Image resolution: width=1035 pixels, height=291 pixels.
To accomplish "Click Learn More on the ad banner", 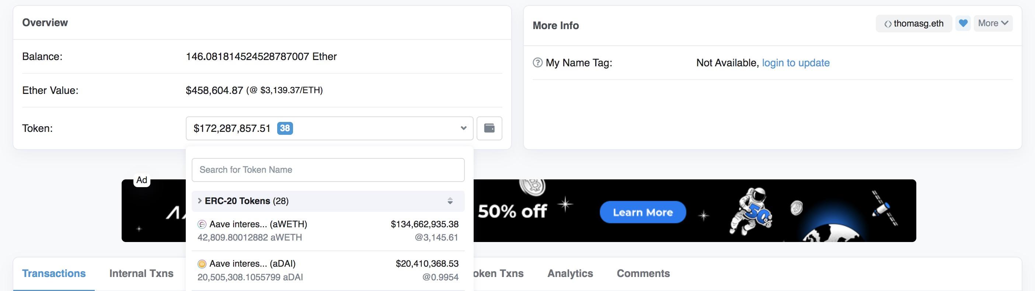I will (x=642, y=212).
